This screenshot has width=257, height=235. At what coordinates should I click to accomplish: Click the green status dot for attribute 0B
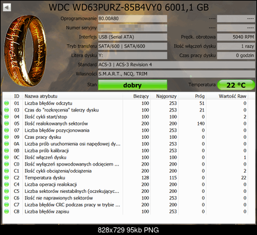pyautogui.click(x=6, y=150)
